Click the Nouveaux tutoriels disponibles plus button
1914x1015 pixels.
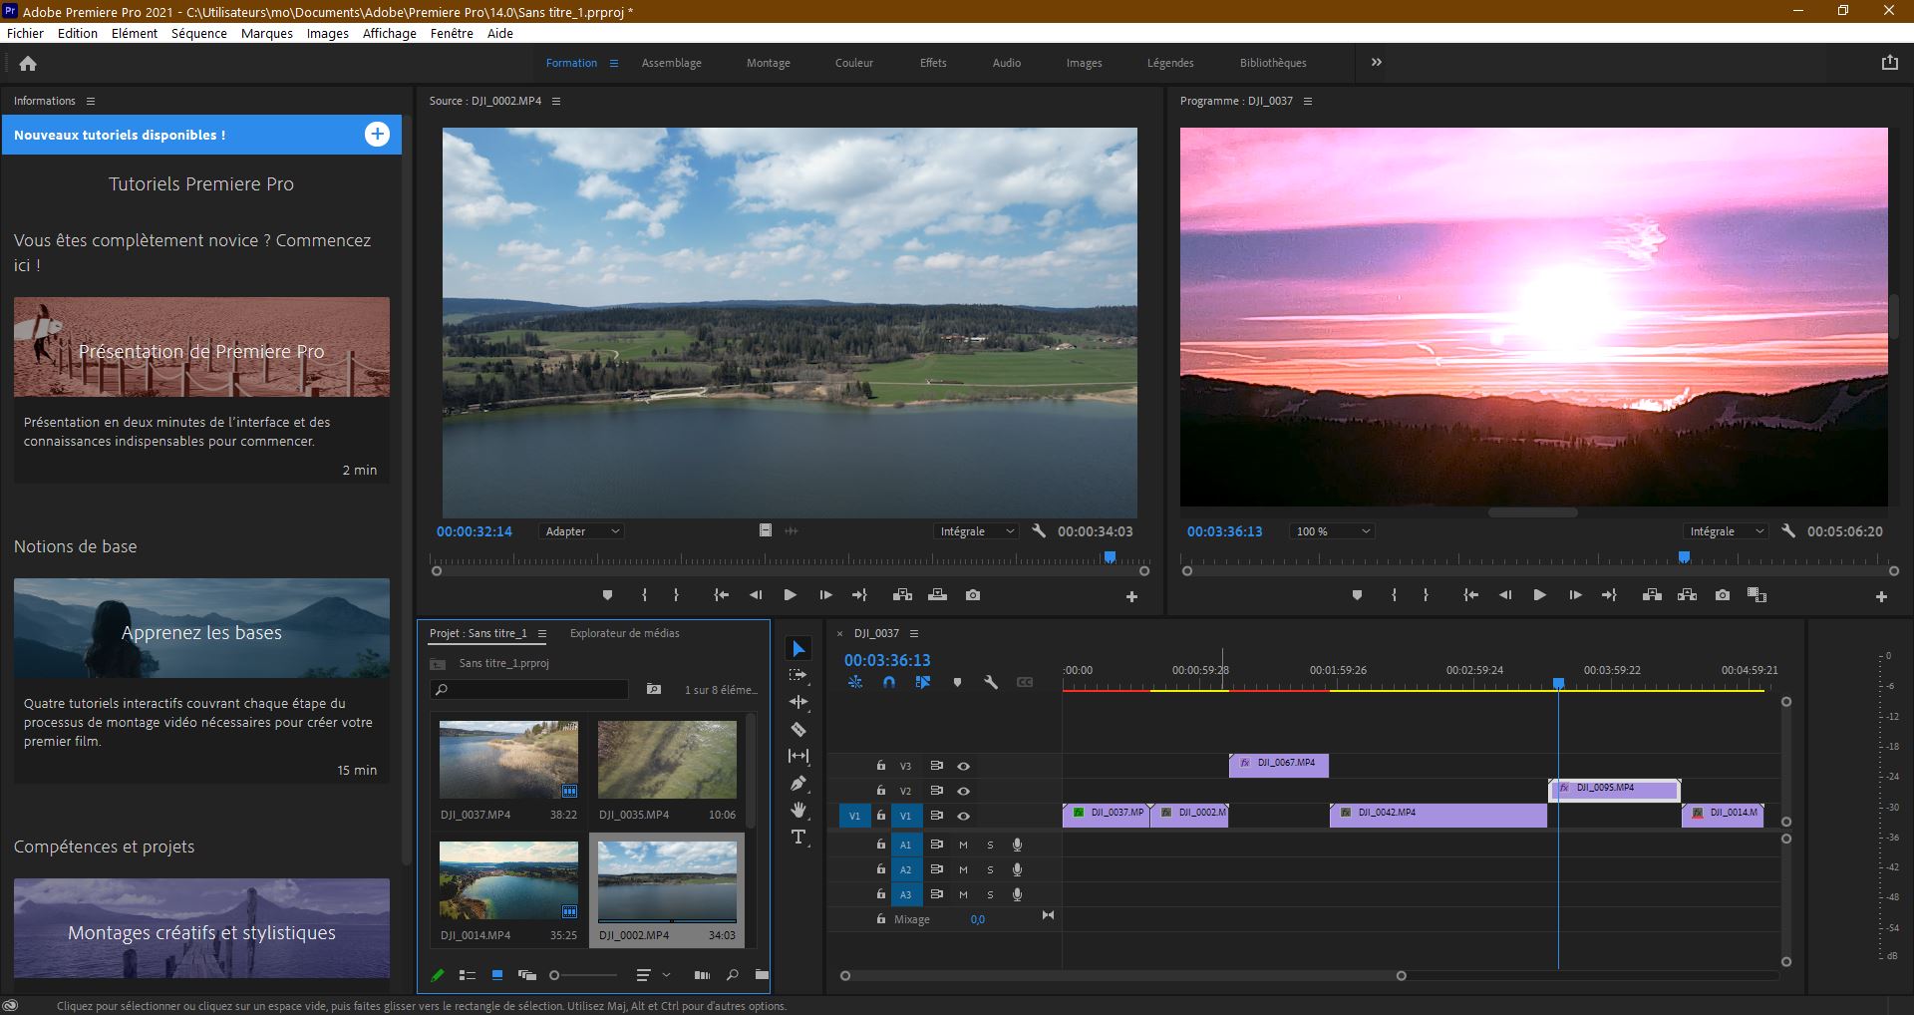pos(377,135)
